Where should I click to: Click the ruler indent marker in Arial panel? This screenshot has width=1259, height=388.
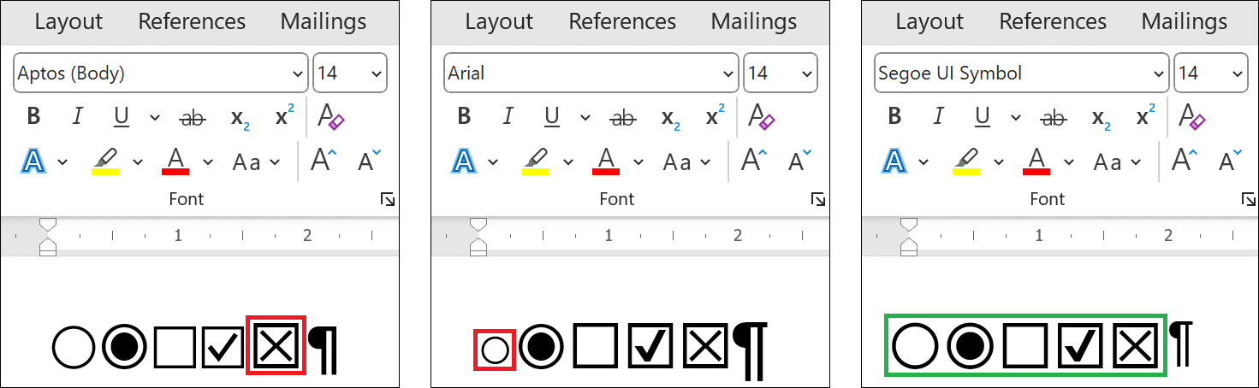478,237
